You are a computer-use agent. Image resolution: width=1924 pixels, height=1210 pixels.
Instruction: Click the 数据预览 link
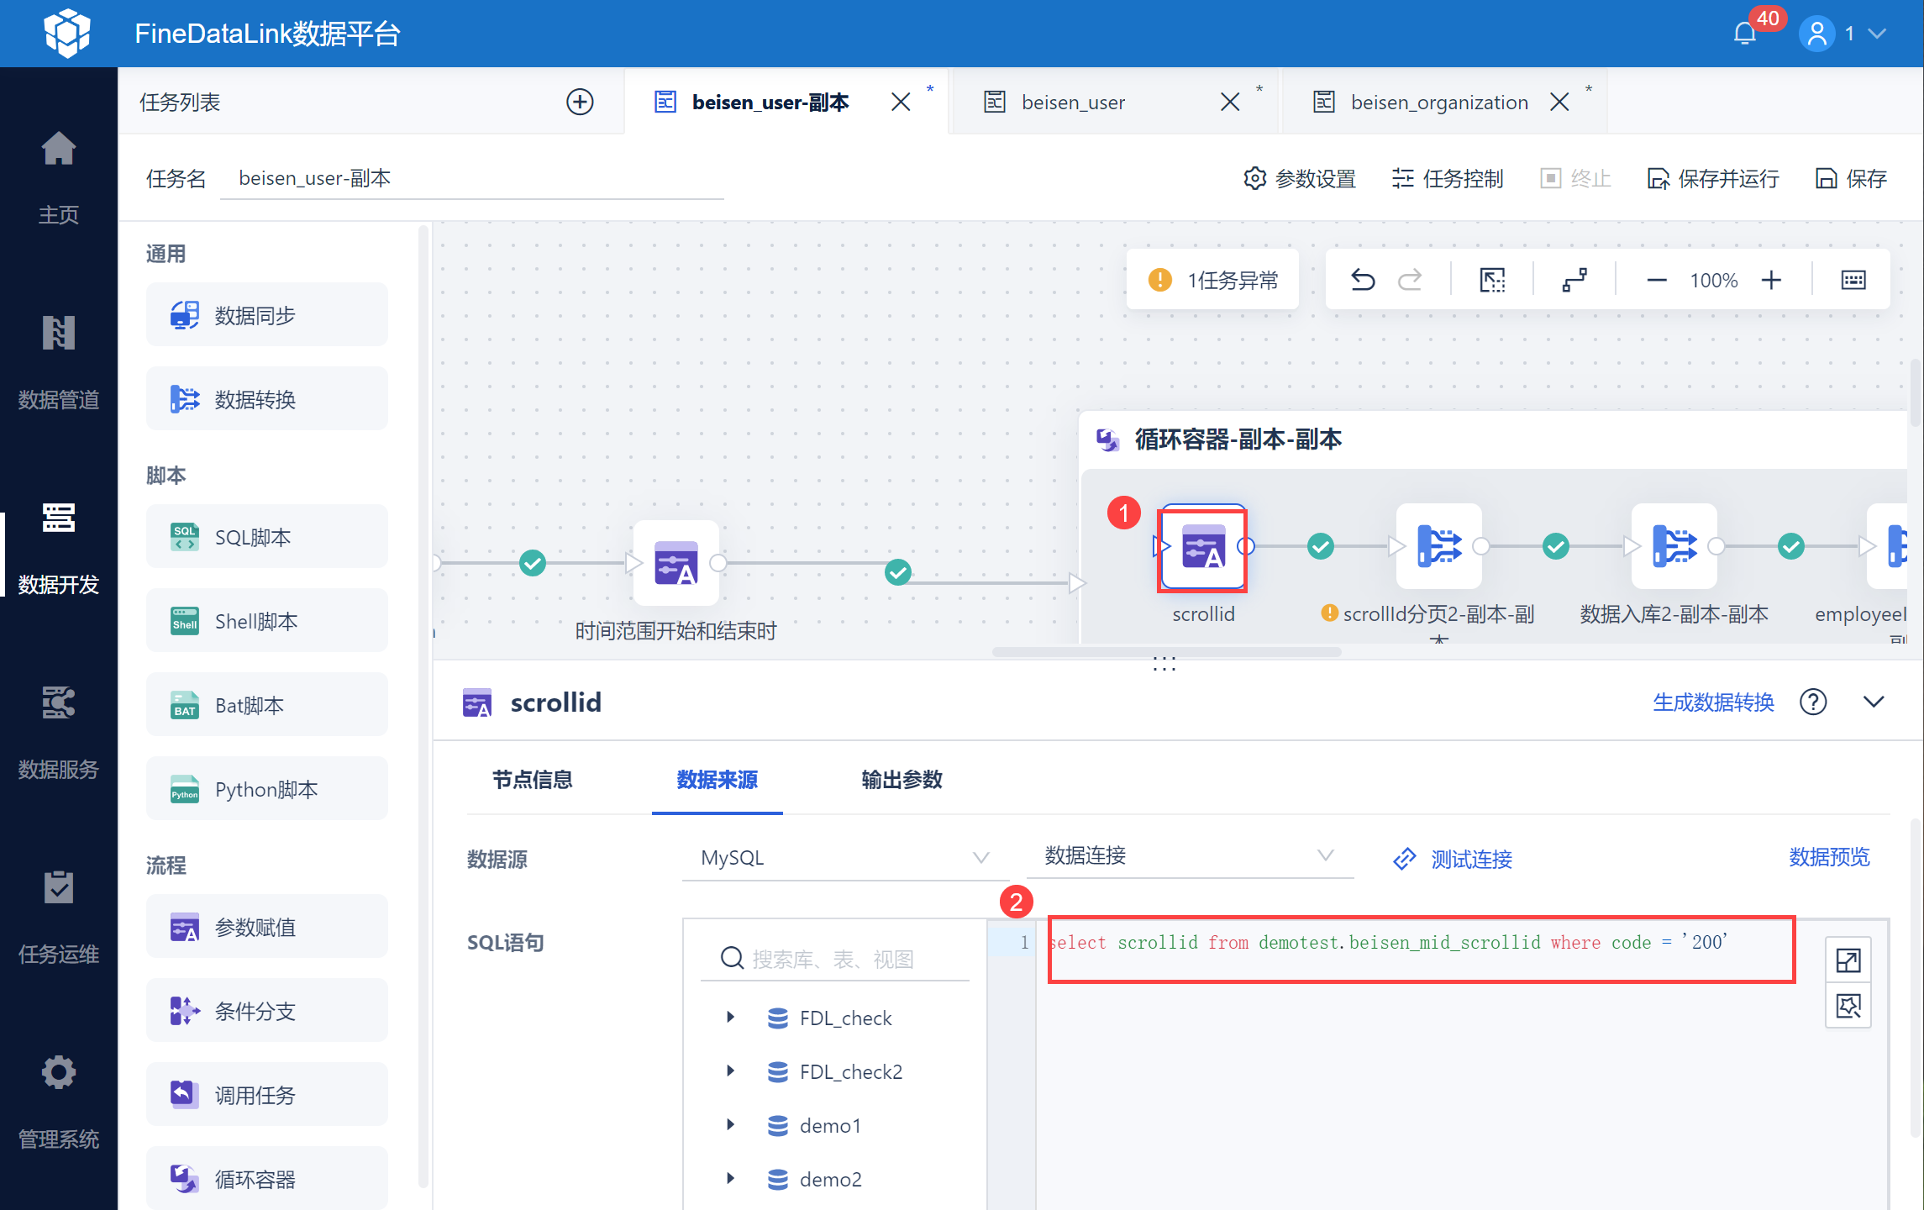coord(1828,857)
